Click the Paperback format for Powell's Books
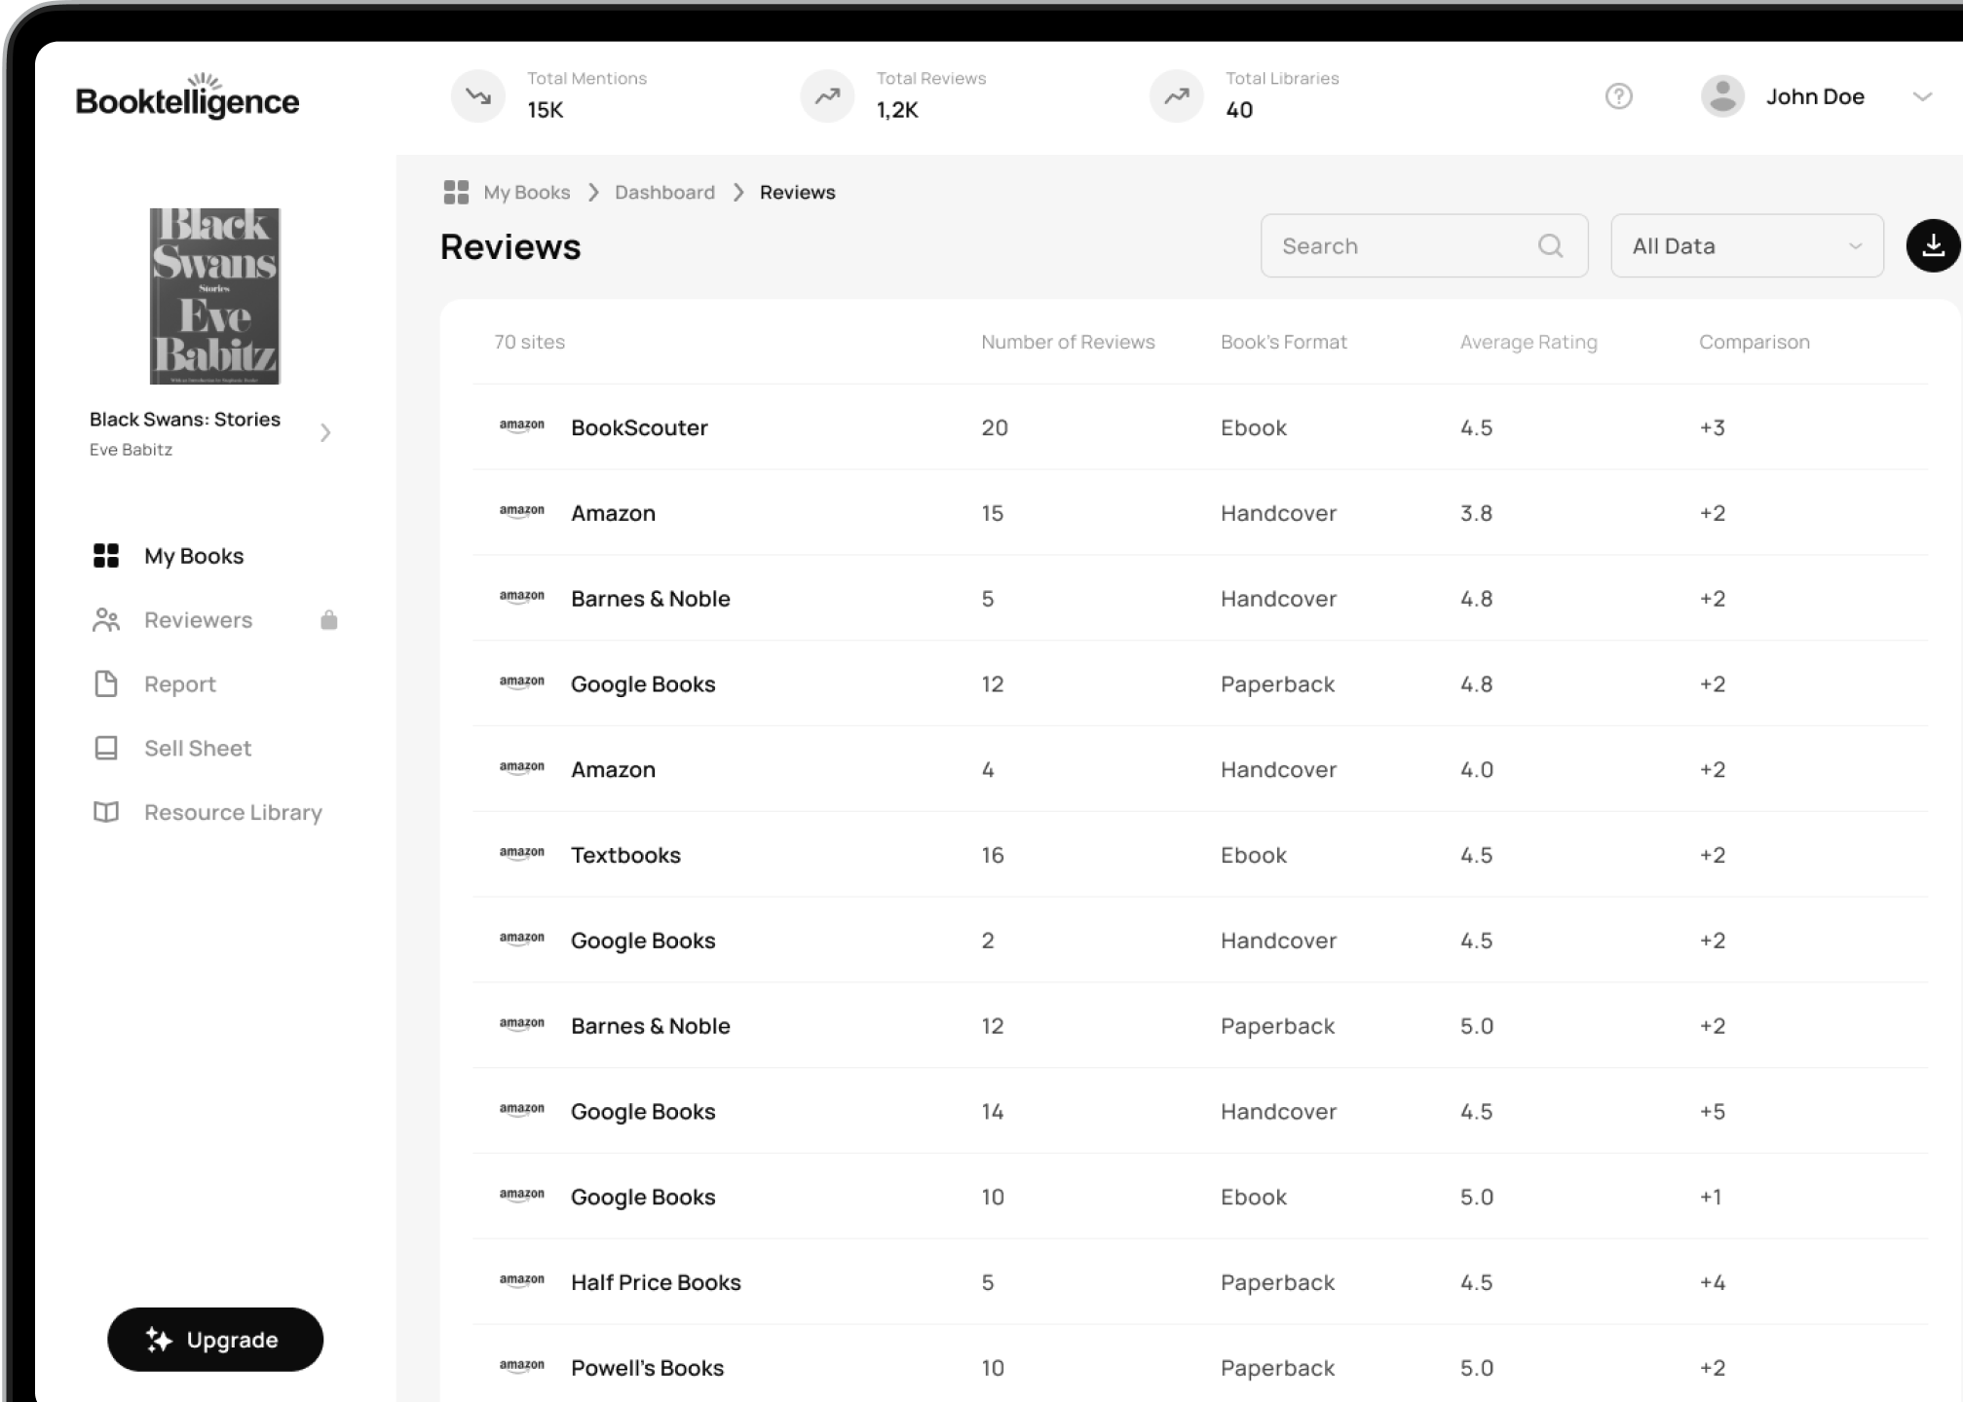Image resolution: width=1963 pixels, height=1402 pixels. (1277, 1368)
